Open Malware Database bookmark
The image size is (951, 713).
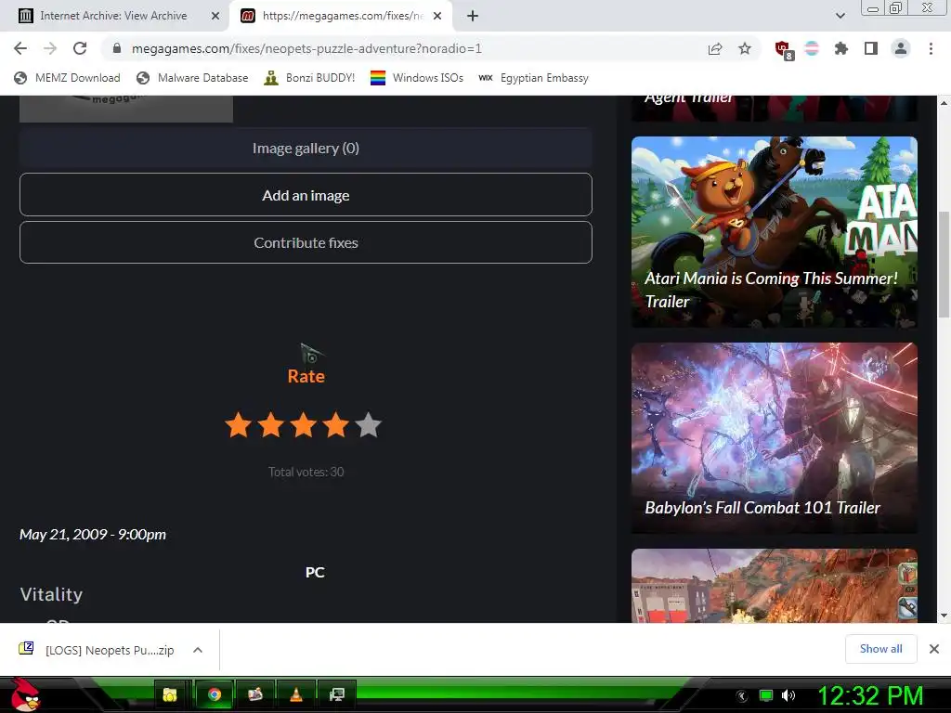(x=193, y=78)
